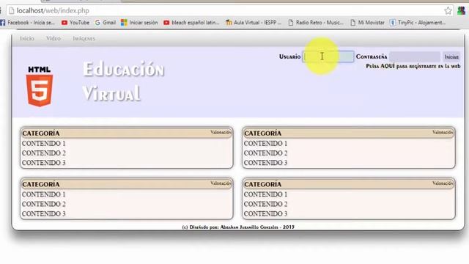The height and width of the screenshot is (264, 469).
Task: Select CONTENIDO 3 in the upper-right category
Action: click(x=265, y=163)
